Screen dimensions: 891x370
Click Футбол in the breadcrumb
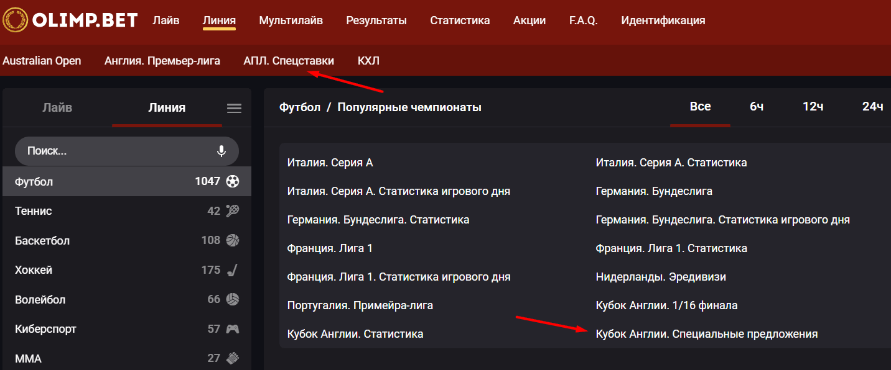(x=300, y=107)
